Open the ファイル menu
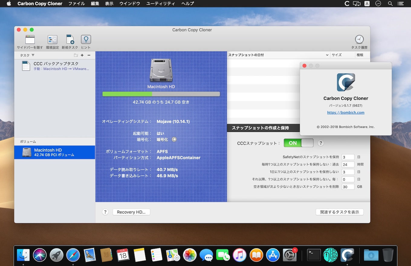Image resolution: width=411 pixels, height=266 pixels. 76,4
